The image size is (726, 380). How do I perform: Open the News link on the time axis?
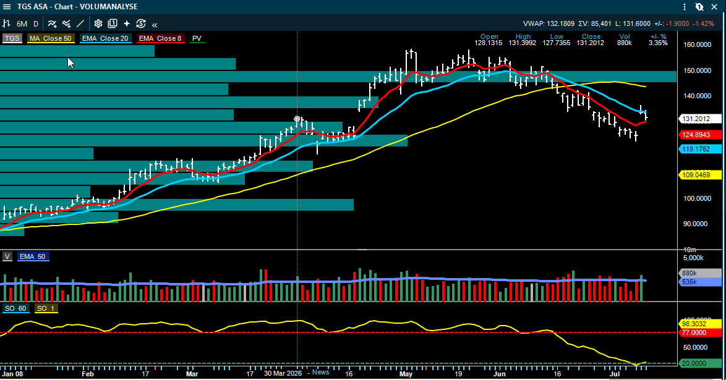tap(320, 372)
